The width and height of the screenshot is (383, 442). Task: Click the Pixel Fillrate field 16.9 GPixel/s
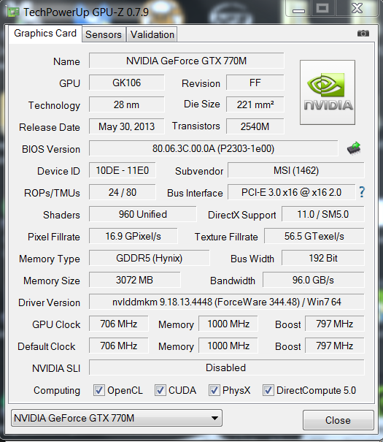pos(134,236)
